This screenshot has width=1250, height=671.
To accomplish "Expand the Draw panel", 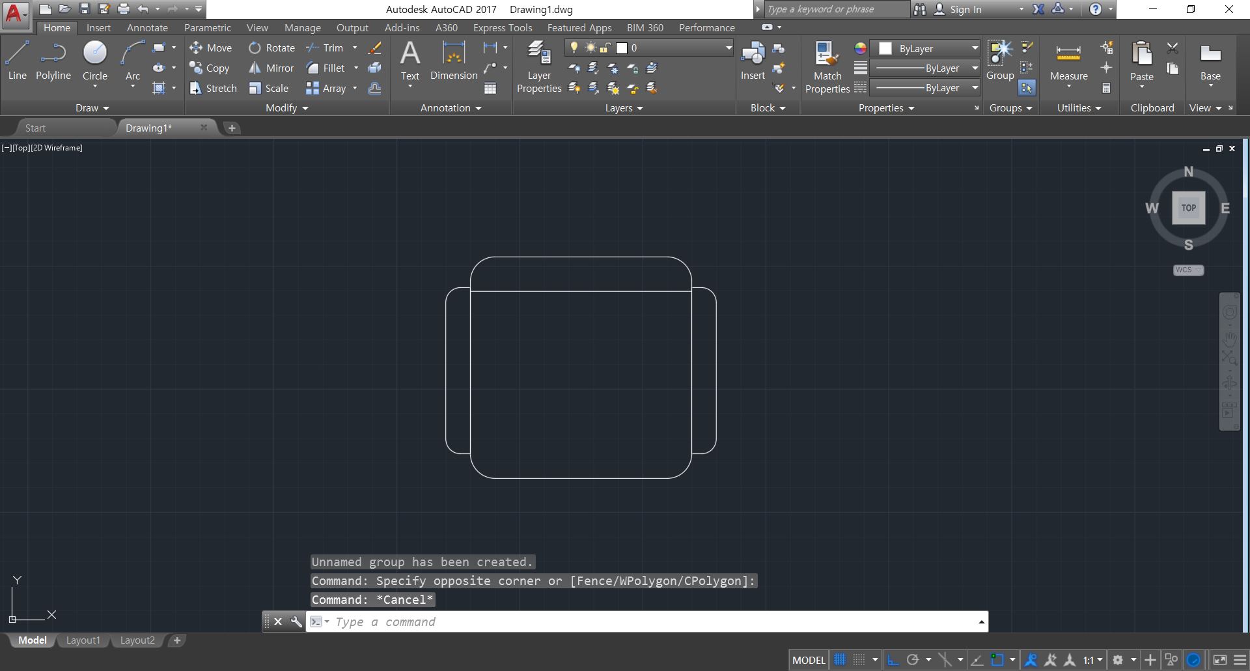I will (92, 108).
